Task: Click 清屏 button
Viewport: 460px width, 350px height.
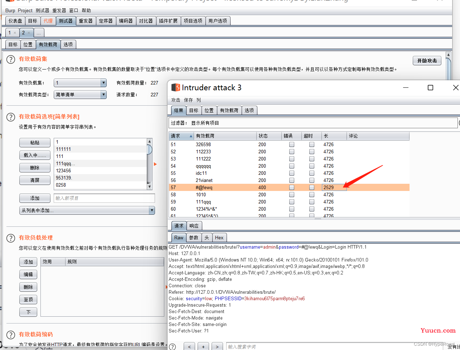Action: pyautogui.click(x=35, y=180)
